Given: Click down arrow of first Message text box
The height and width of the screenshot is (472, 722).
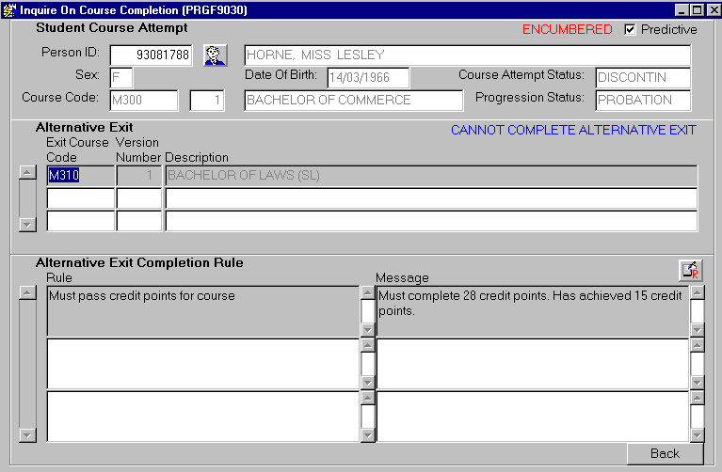Looking at the screenshot, I should point(697,329).
